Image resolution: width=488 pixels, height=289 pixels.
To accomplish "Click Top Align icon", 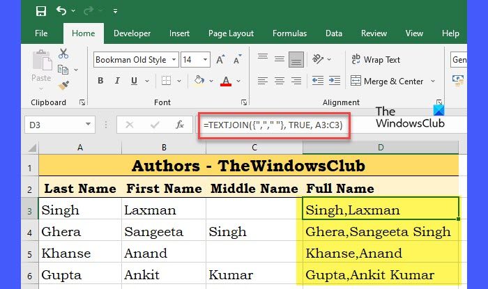I will coord(263,57).
